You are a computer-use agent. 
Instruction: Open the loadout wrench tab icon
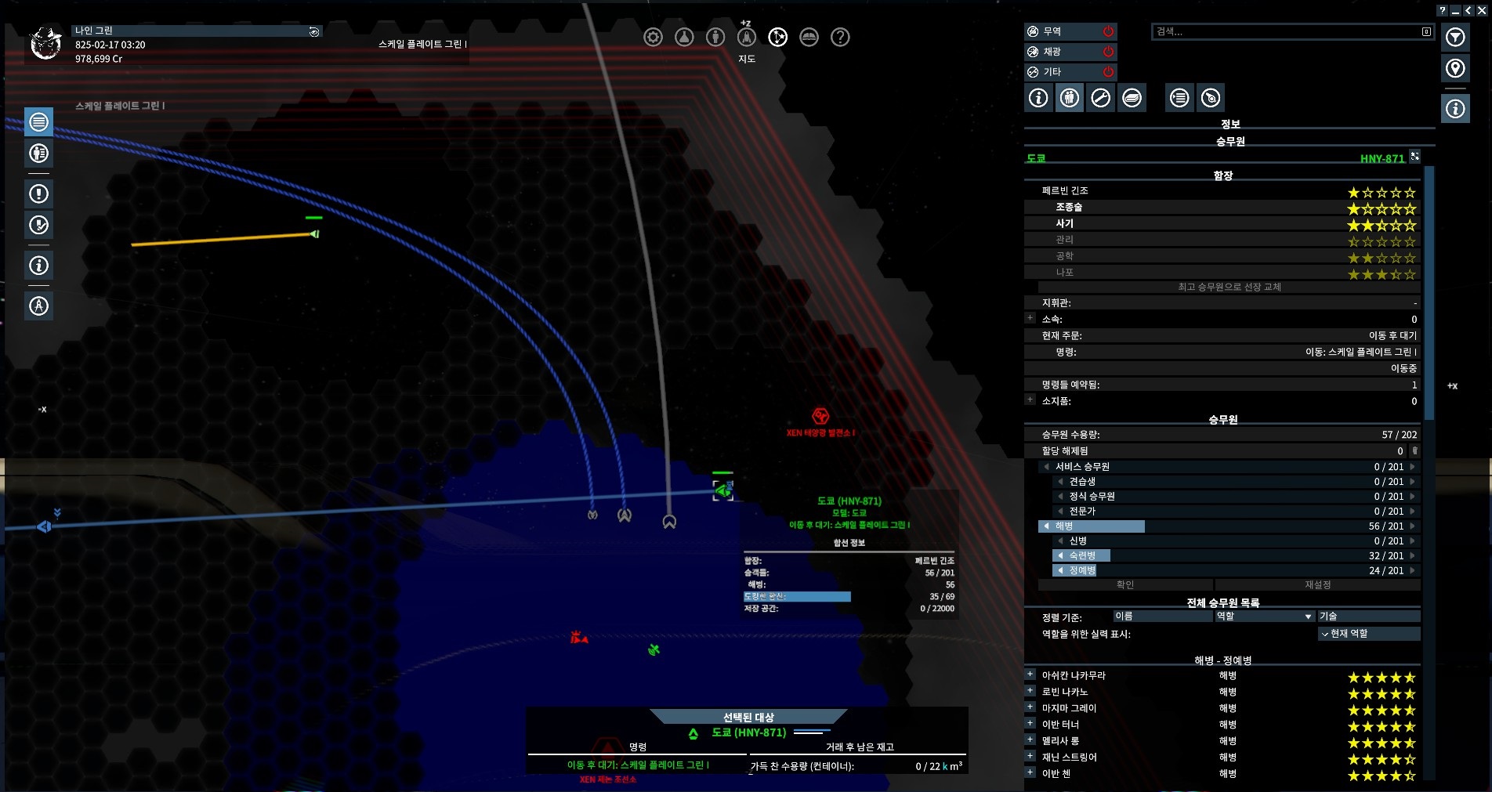tap(1101, 98)
